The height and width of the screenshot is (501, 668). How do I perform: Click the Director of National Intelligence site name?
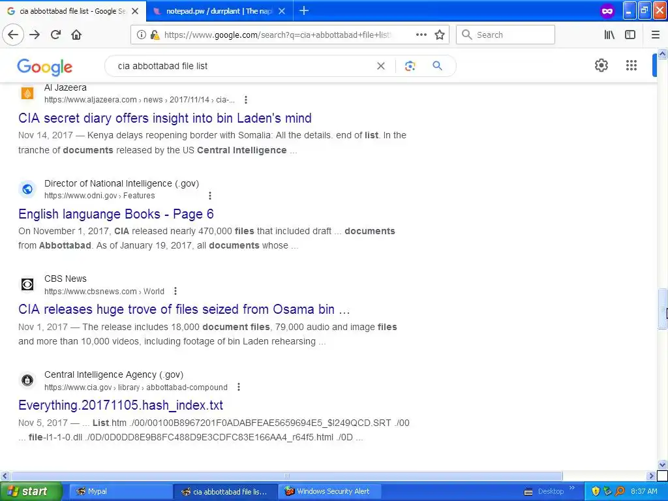pyautogui.click(x=121, y=183)
